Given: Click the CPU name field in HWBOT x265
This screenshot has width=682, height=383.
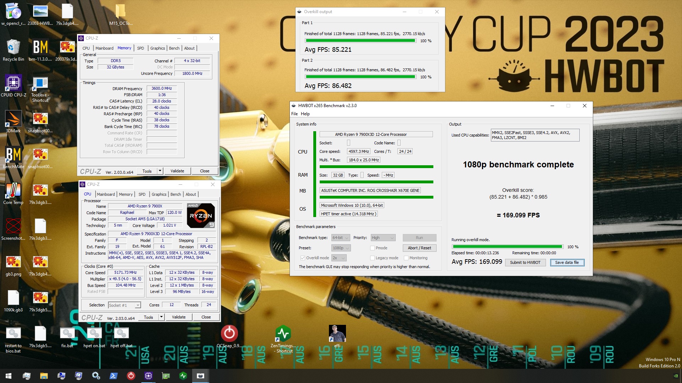Looking at the screenshot, I should coord(376,134).
